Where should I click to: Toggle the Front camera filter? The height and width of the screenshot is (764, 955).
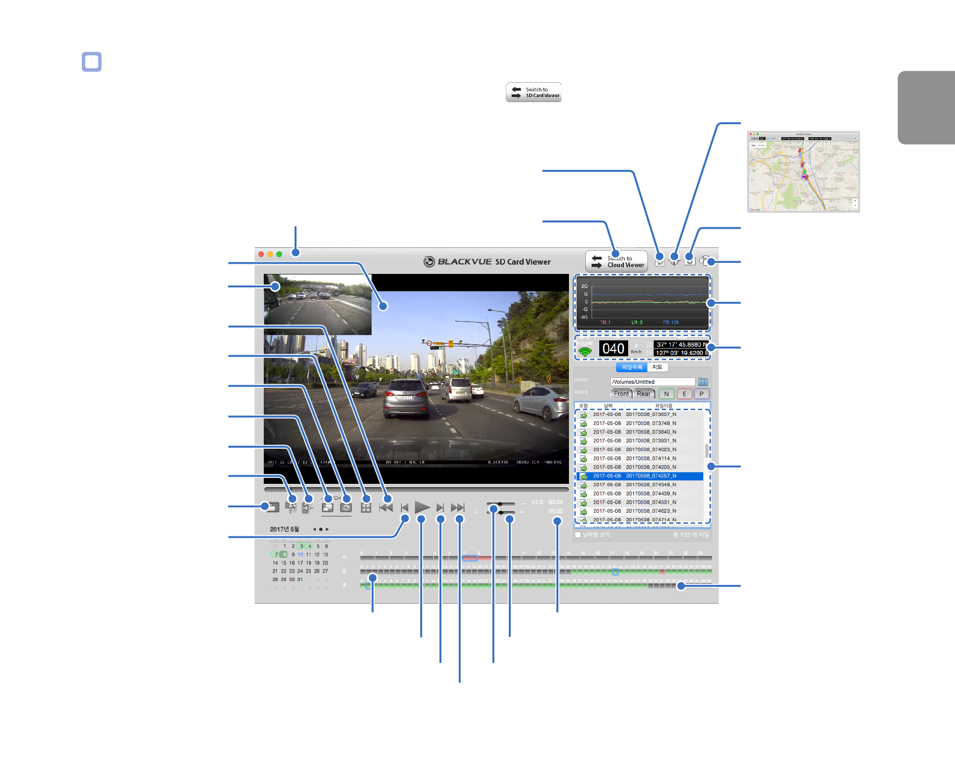tap(621, 394)
